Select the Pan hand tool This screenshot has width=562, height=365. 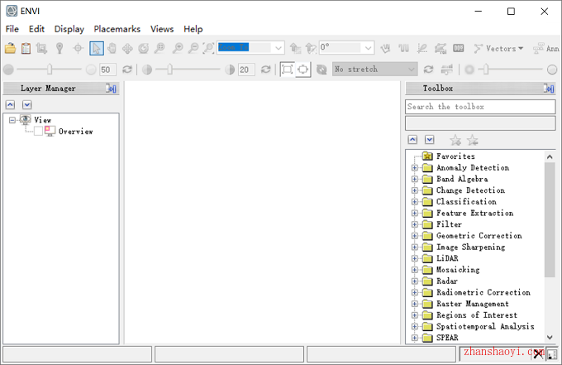(112, 48)
